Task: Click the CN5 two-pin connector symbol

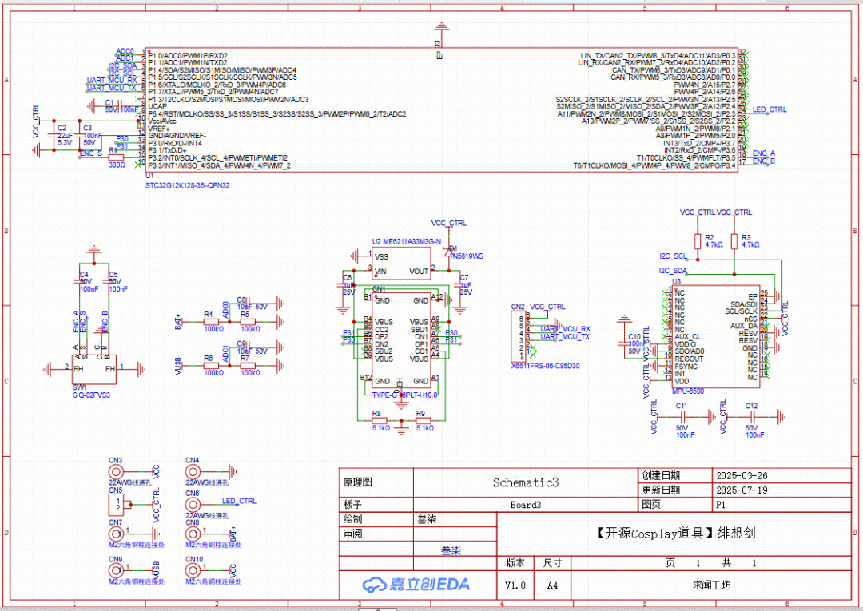Action: pyautogui.click(x=118, y=506)
